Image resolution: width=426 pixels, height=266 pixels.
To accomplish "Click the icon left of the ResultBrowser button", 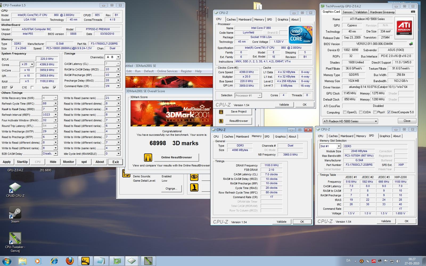I will [x=221, y=121].
